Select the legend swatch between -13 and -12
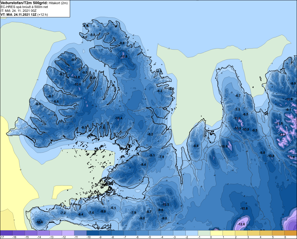This screenshot has height=239, width=297. pos(56,233)
